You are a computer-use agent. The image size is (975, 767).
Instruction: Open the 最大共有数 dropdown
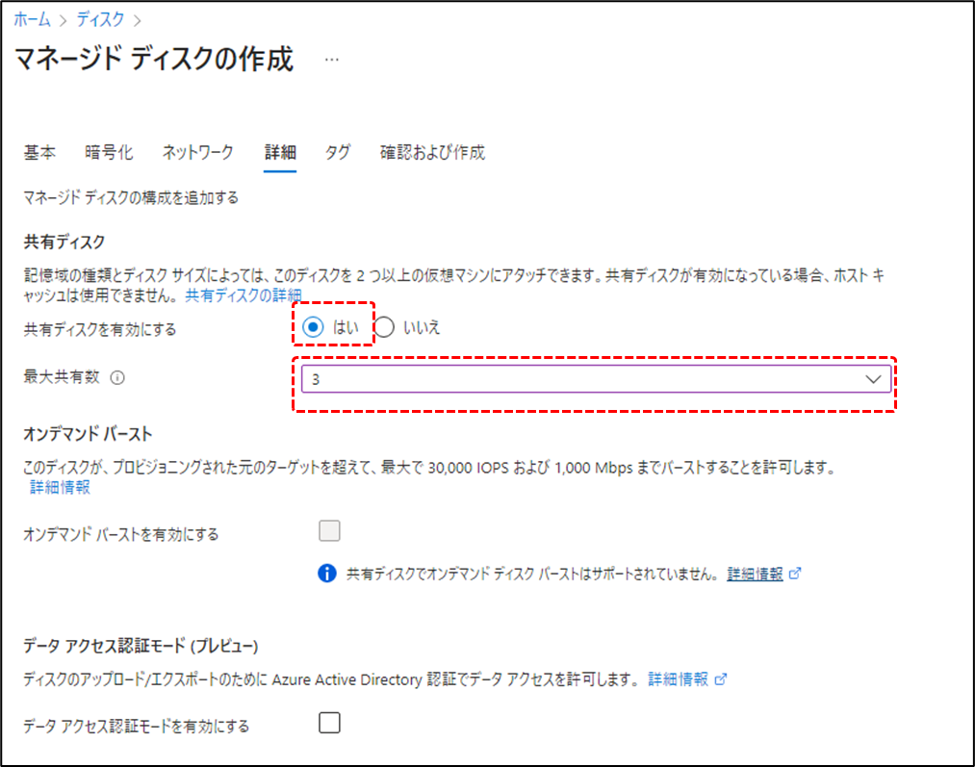pyautogui.click(x=597, y=379)
